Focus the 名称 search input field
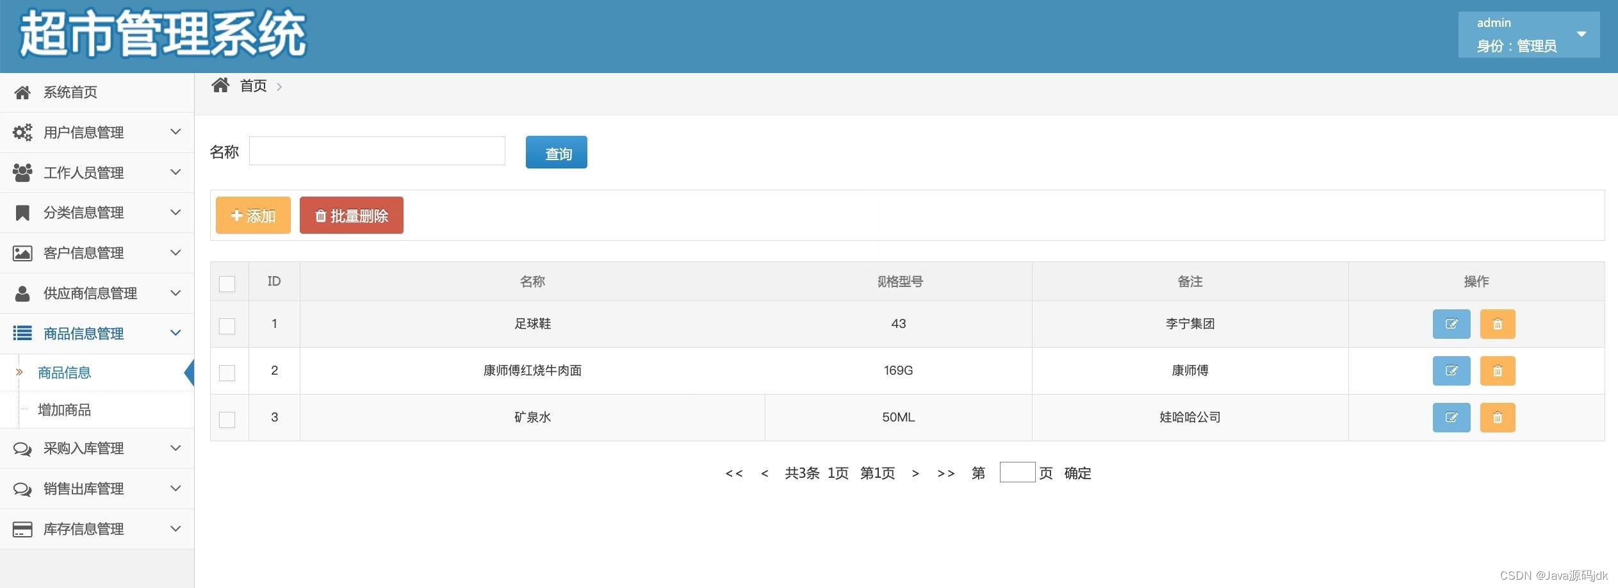The height and width of the screenshot is (588, 1618). (x=377, y=151)
